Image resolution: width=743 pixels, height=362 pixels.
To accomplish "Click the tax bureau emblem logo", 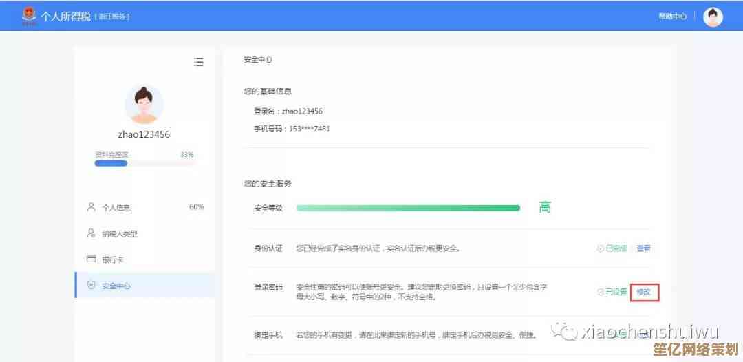I will 29,16.
